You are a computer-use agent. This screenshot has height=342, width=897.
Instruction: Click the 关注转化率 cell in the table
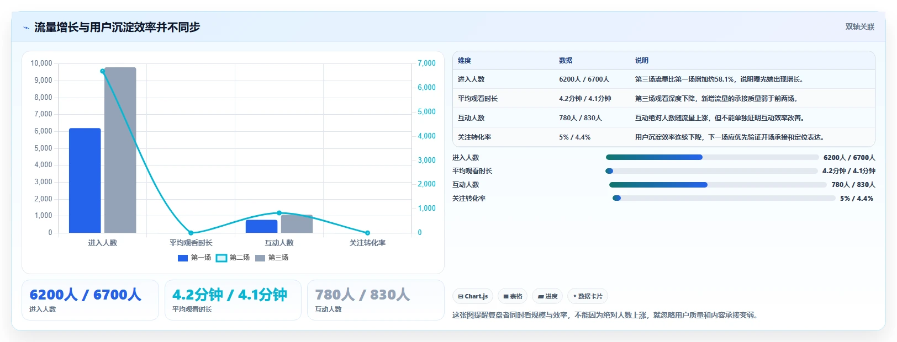coord(474,137)
